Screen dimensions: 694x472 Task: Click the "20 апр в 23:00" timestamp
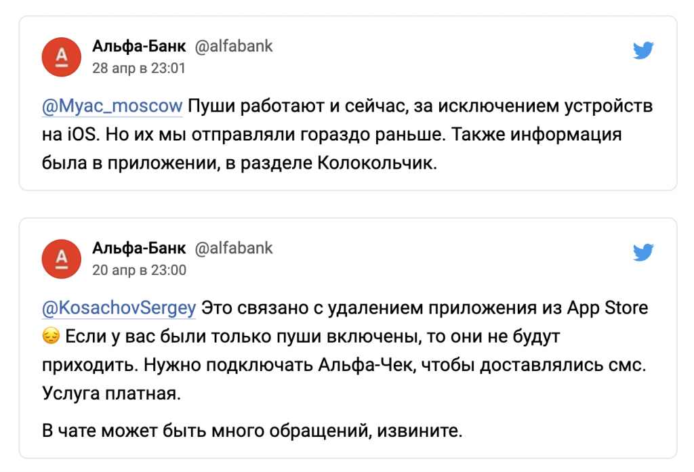139,270
